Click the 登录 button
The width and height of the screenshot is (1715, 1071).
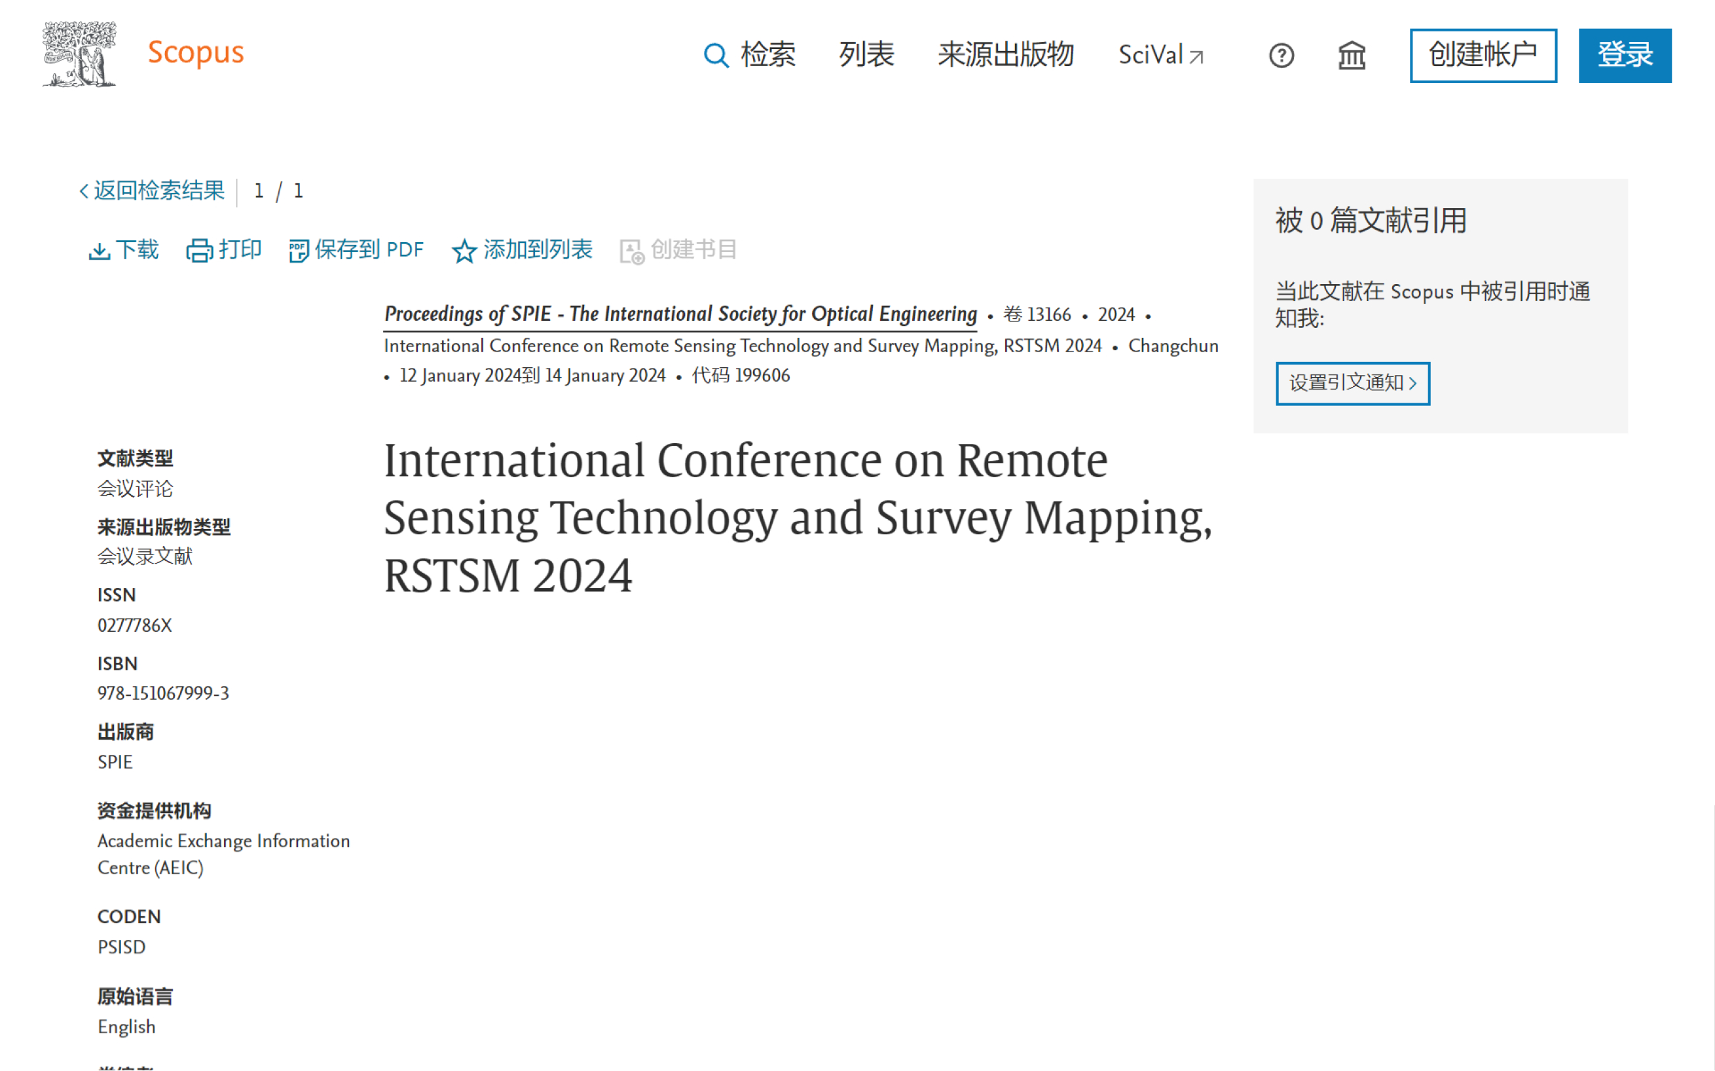click(1625, 55)
